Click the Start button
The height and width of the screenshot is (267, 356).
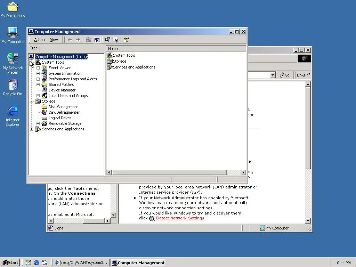coord(10,263)
